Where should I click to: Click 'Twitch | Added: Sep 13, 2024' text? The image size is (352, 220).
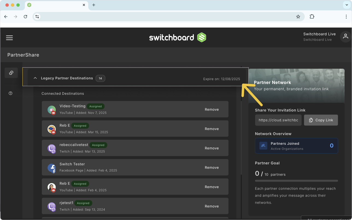[x=82, y=210]
